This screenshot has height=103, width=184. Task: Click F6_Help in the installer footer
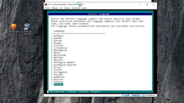[x=84, y=92]
